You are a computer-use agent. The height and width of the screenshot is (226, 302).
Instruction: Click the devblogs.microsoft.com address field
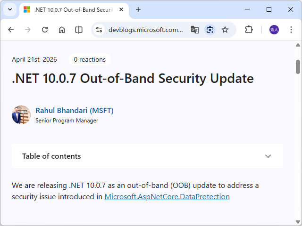[x=145, y=30]
